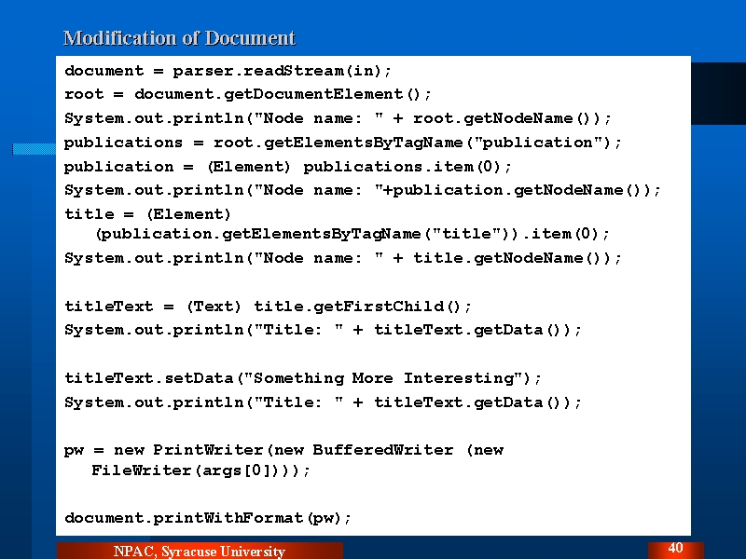Click the setData("Something More Interesting") line
This screenshot has width=746, height=559.
point(303,378)
